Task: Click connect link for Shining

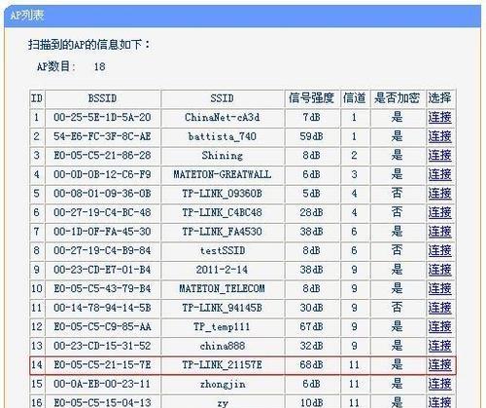Action: pyautogui.click(x=439, y=155)
